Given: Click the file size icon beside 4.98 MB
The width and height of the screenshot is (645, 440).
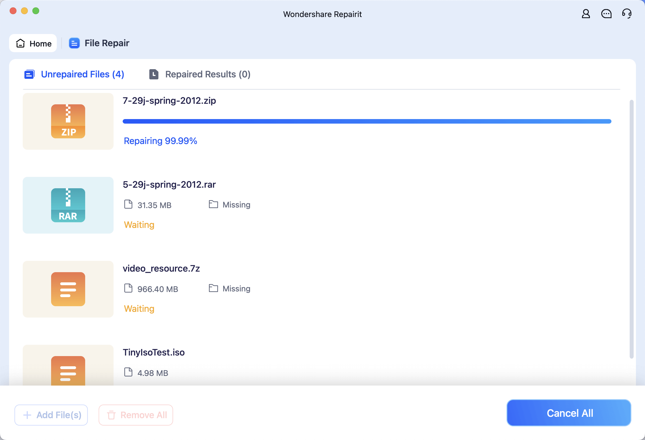Looking at the screenshot, I should tap(128, 372).
